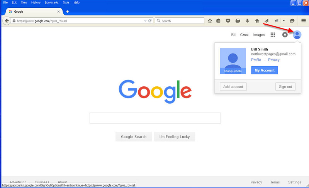
Task: Click the Sign out button
Action: pyautogui.click(x=285, y=87)
